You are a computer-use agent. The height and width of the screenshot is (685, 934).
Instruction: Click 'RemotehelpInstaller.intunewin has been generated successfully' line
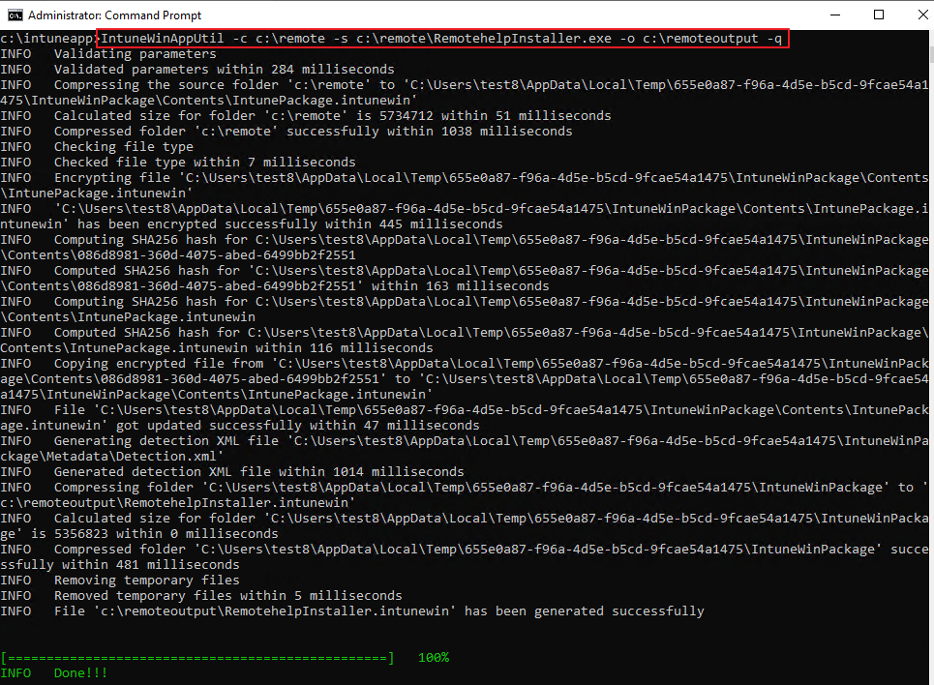click(x=352, y=611)
